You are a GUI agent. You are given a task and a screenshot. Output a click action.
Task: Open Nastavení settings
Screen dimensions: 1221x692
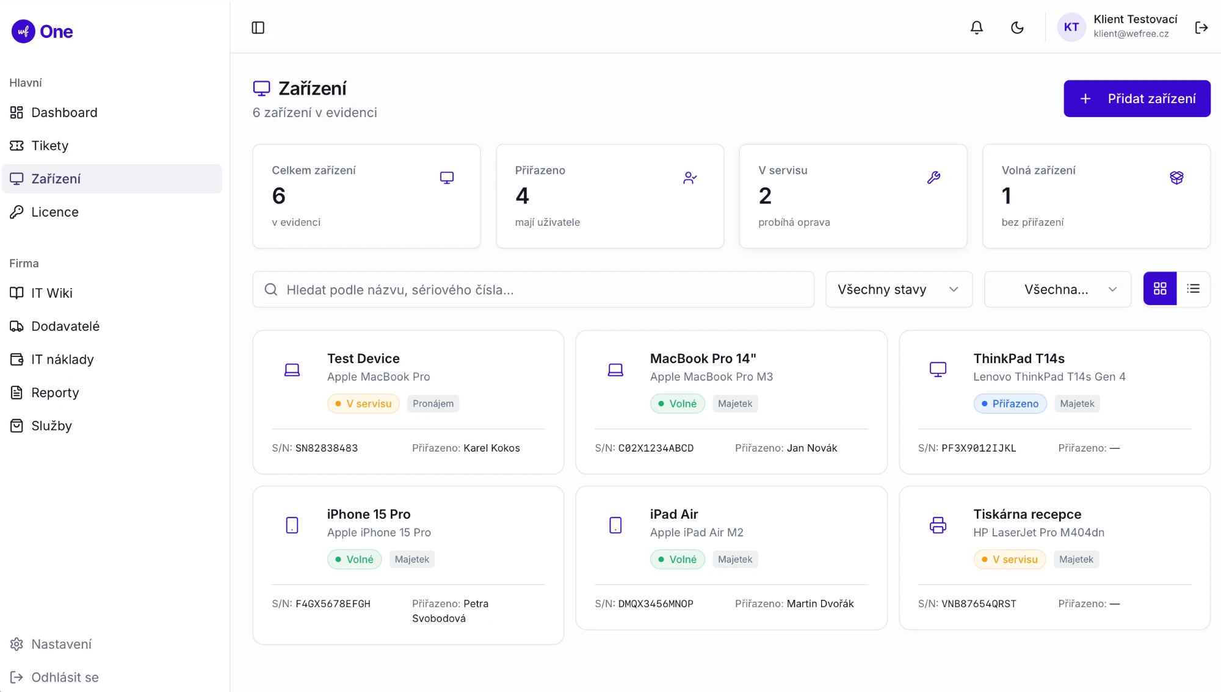[112, 644]
